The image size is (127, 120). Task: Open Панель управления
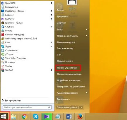tap(67, 68)
